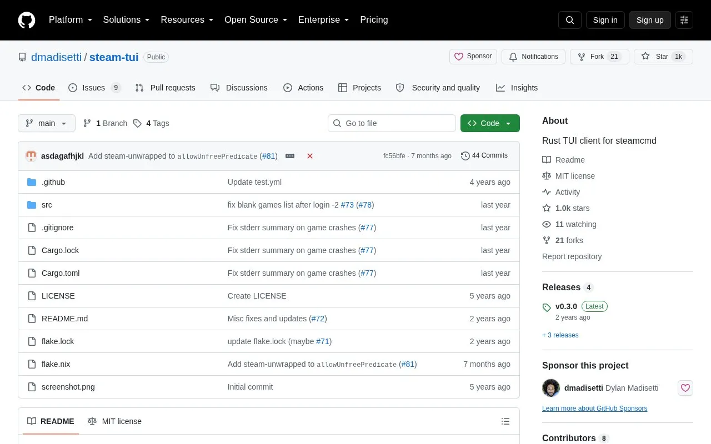Expand the Platform menu

coord(71,20)
